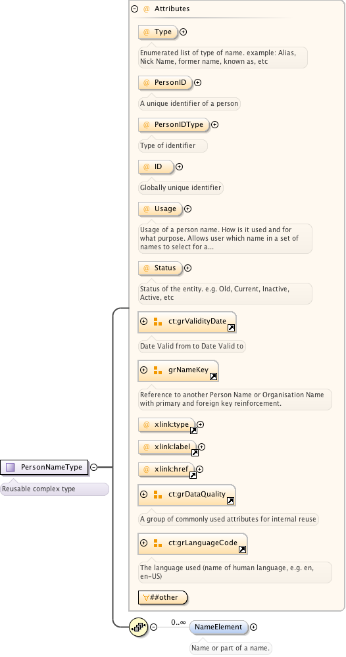Collapse the PersonNameType node
346x657 pixels.
(x=94, y=467)
